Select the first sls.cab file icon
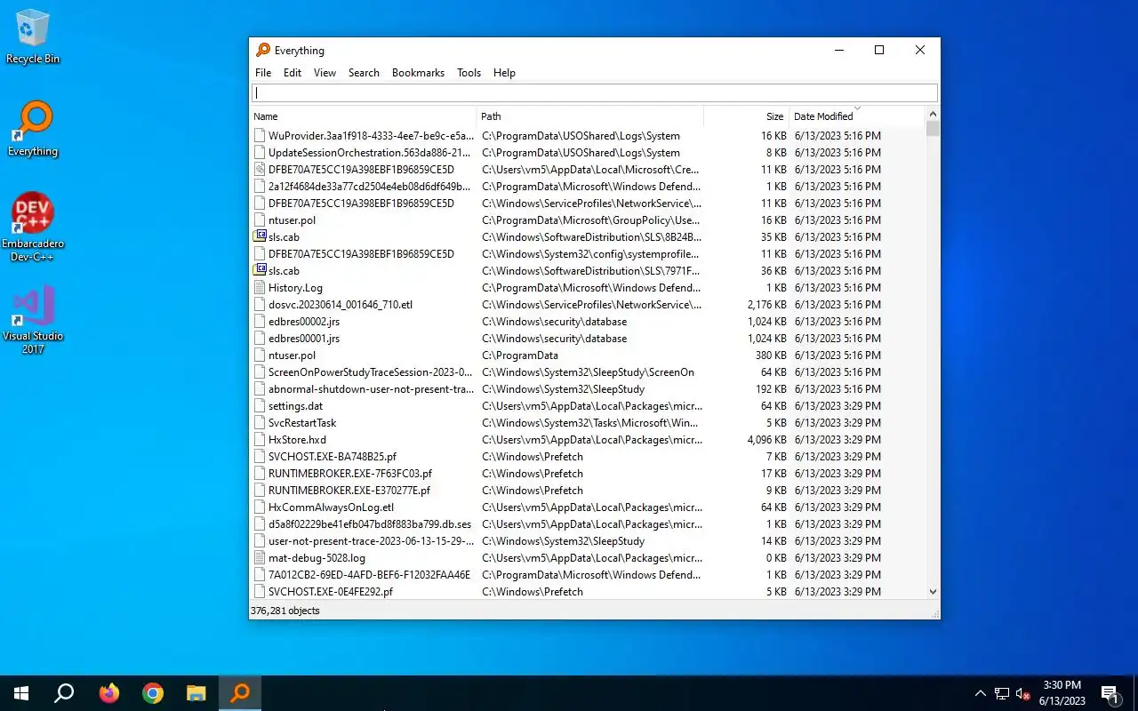 point(260,237)
